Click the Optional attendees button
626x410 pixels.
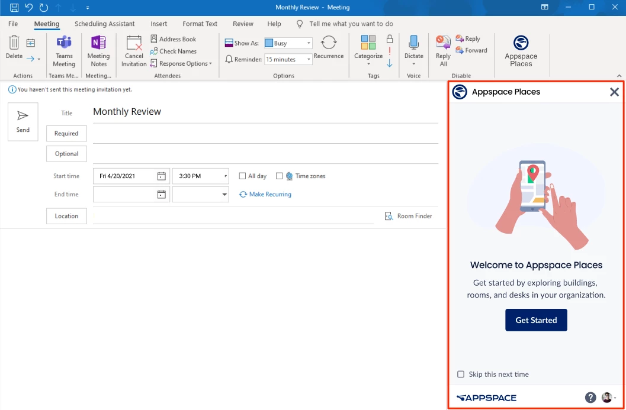pos(67,154)
